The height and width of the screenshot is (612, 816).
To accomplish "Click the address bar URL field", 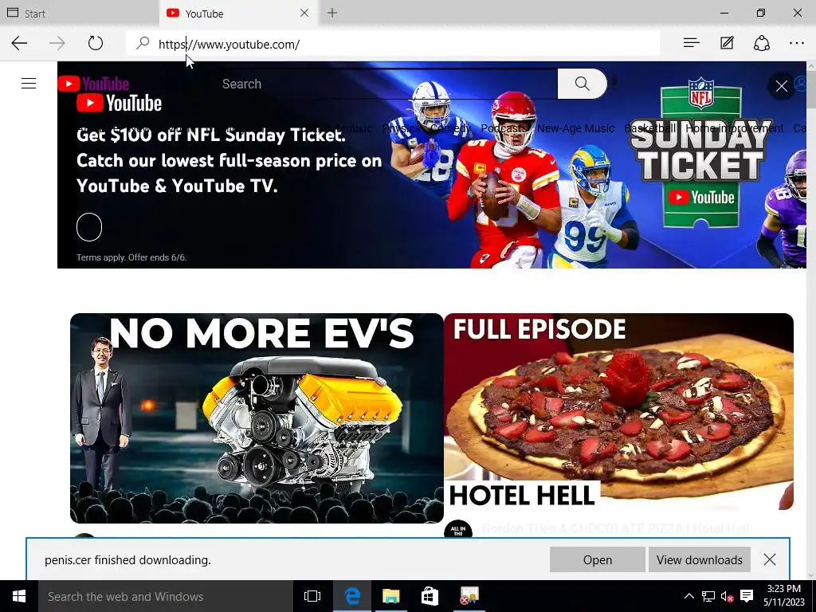I will click(x=393, y=44).
